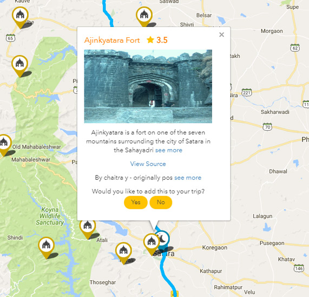Open the View Source link
309x297 pixels.
(x=148, y=164)
